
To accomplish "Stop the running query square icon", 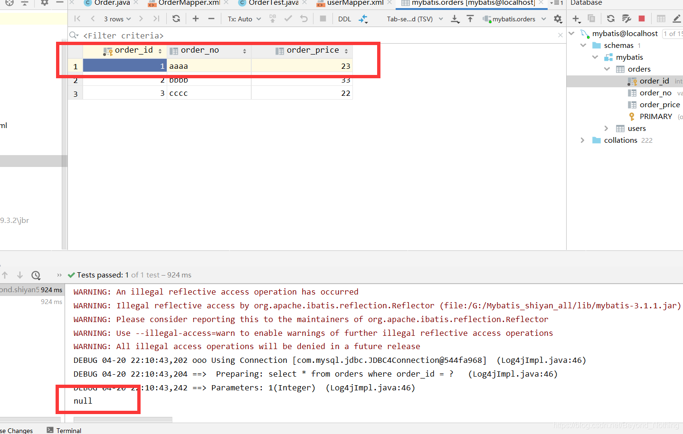I will [323, 18].
